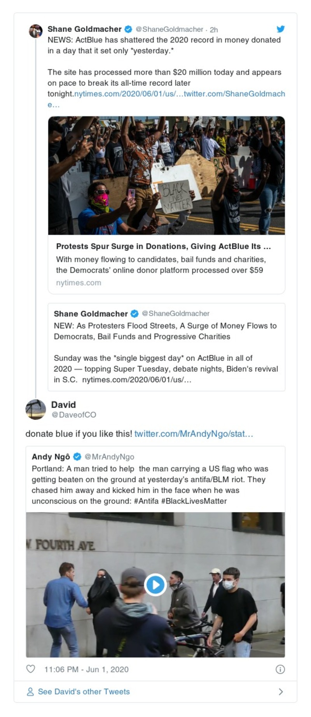Click Shane Goldmacher's verified badge
The height and width of the screenshot is (717, 311).
pos(128,29)
